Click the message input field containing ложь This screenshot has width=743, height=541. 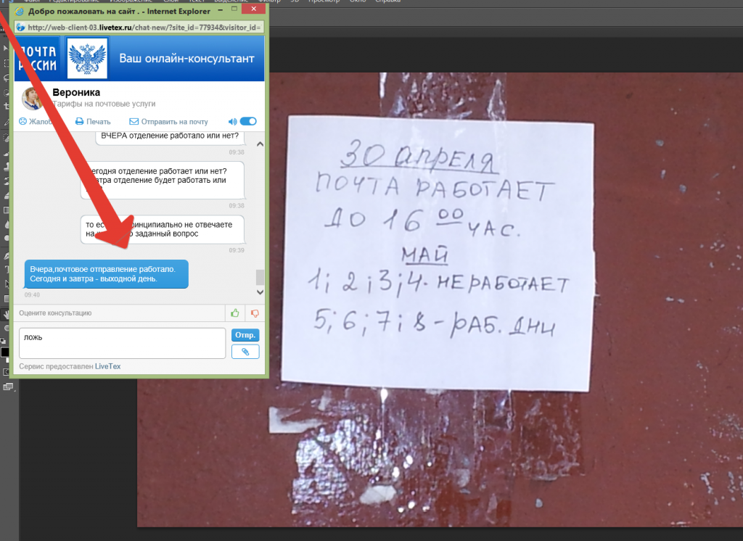(x=122, y=343)
